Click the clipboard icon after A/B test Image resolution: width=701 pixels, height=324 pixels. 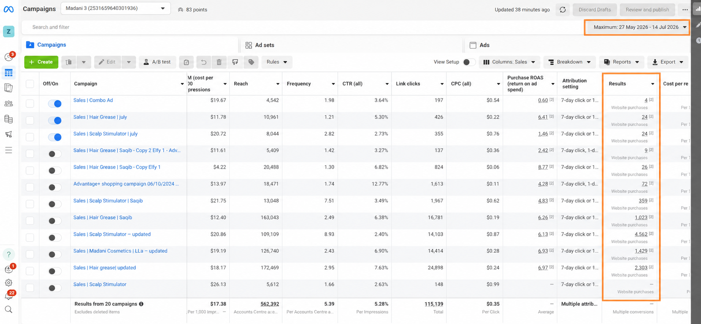click(x=186, y=62)
